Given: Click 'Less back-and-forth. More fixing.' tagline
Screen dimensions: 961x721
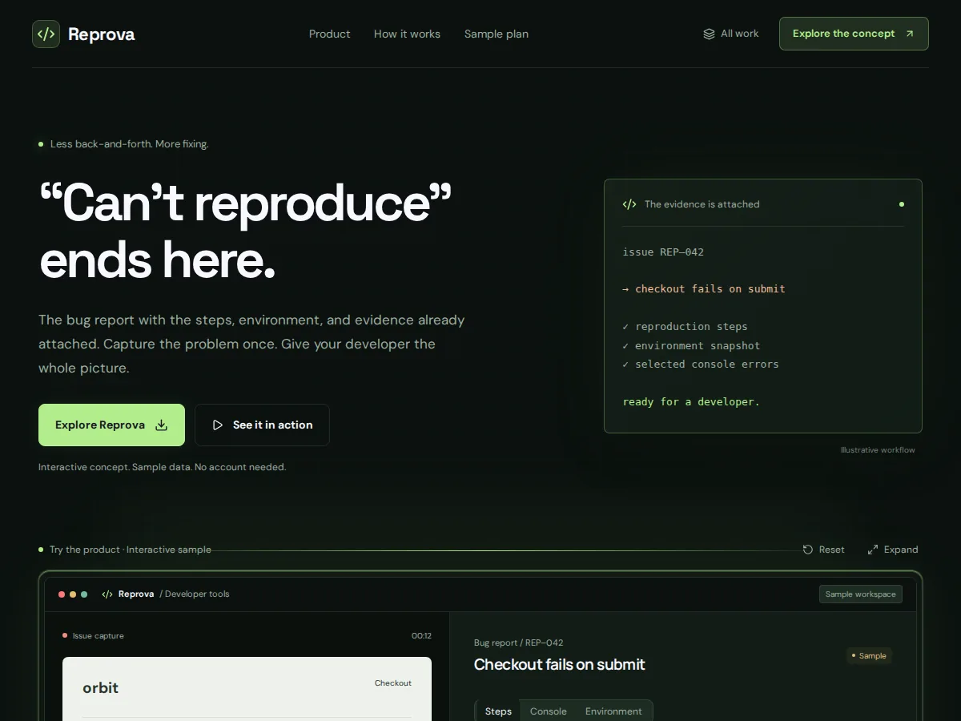Looking at the screenshot, I should [x=130, y=144].
